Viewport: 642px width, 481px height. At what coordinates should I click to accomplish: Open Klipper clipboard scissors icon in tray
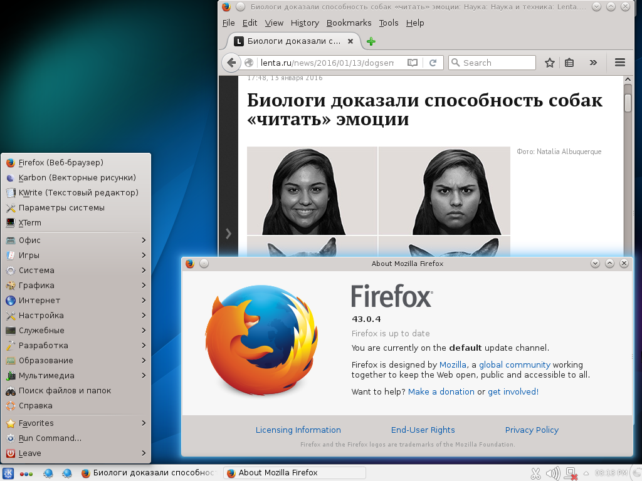pos(535,473)
